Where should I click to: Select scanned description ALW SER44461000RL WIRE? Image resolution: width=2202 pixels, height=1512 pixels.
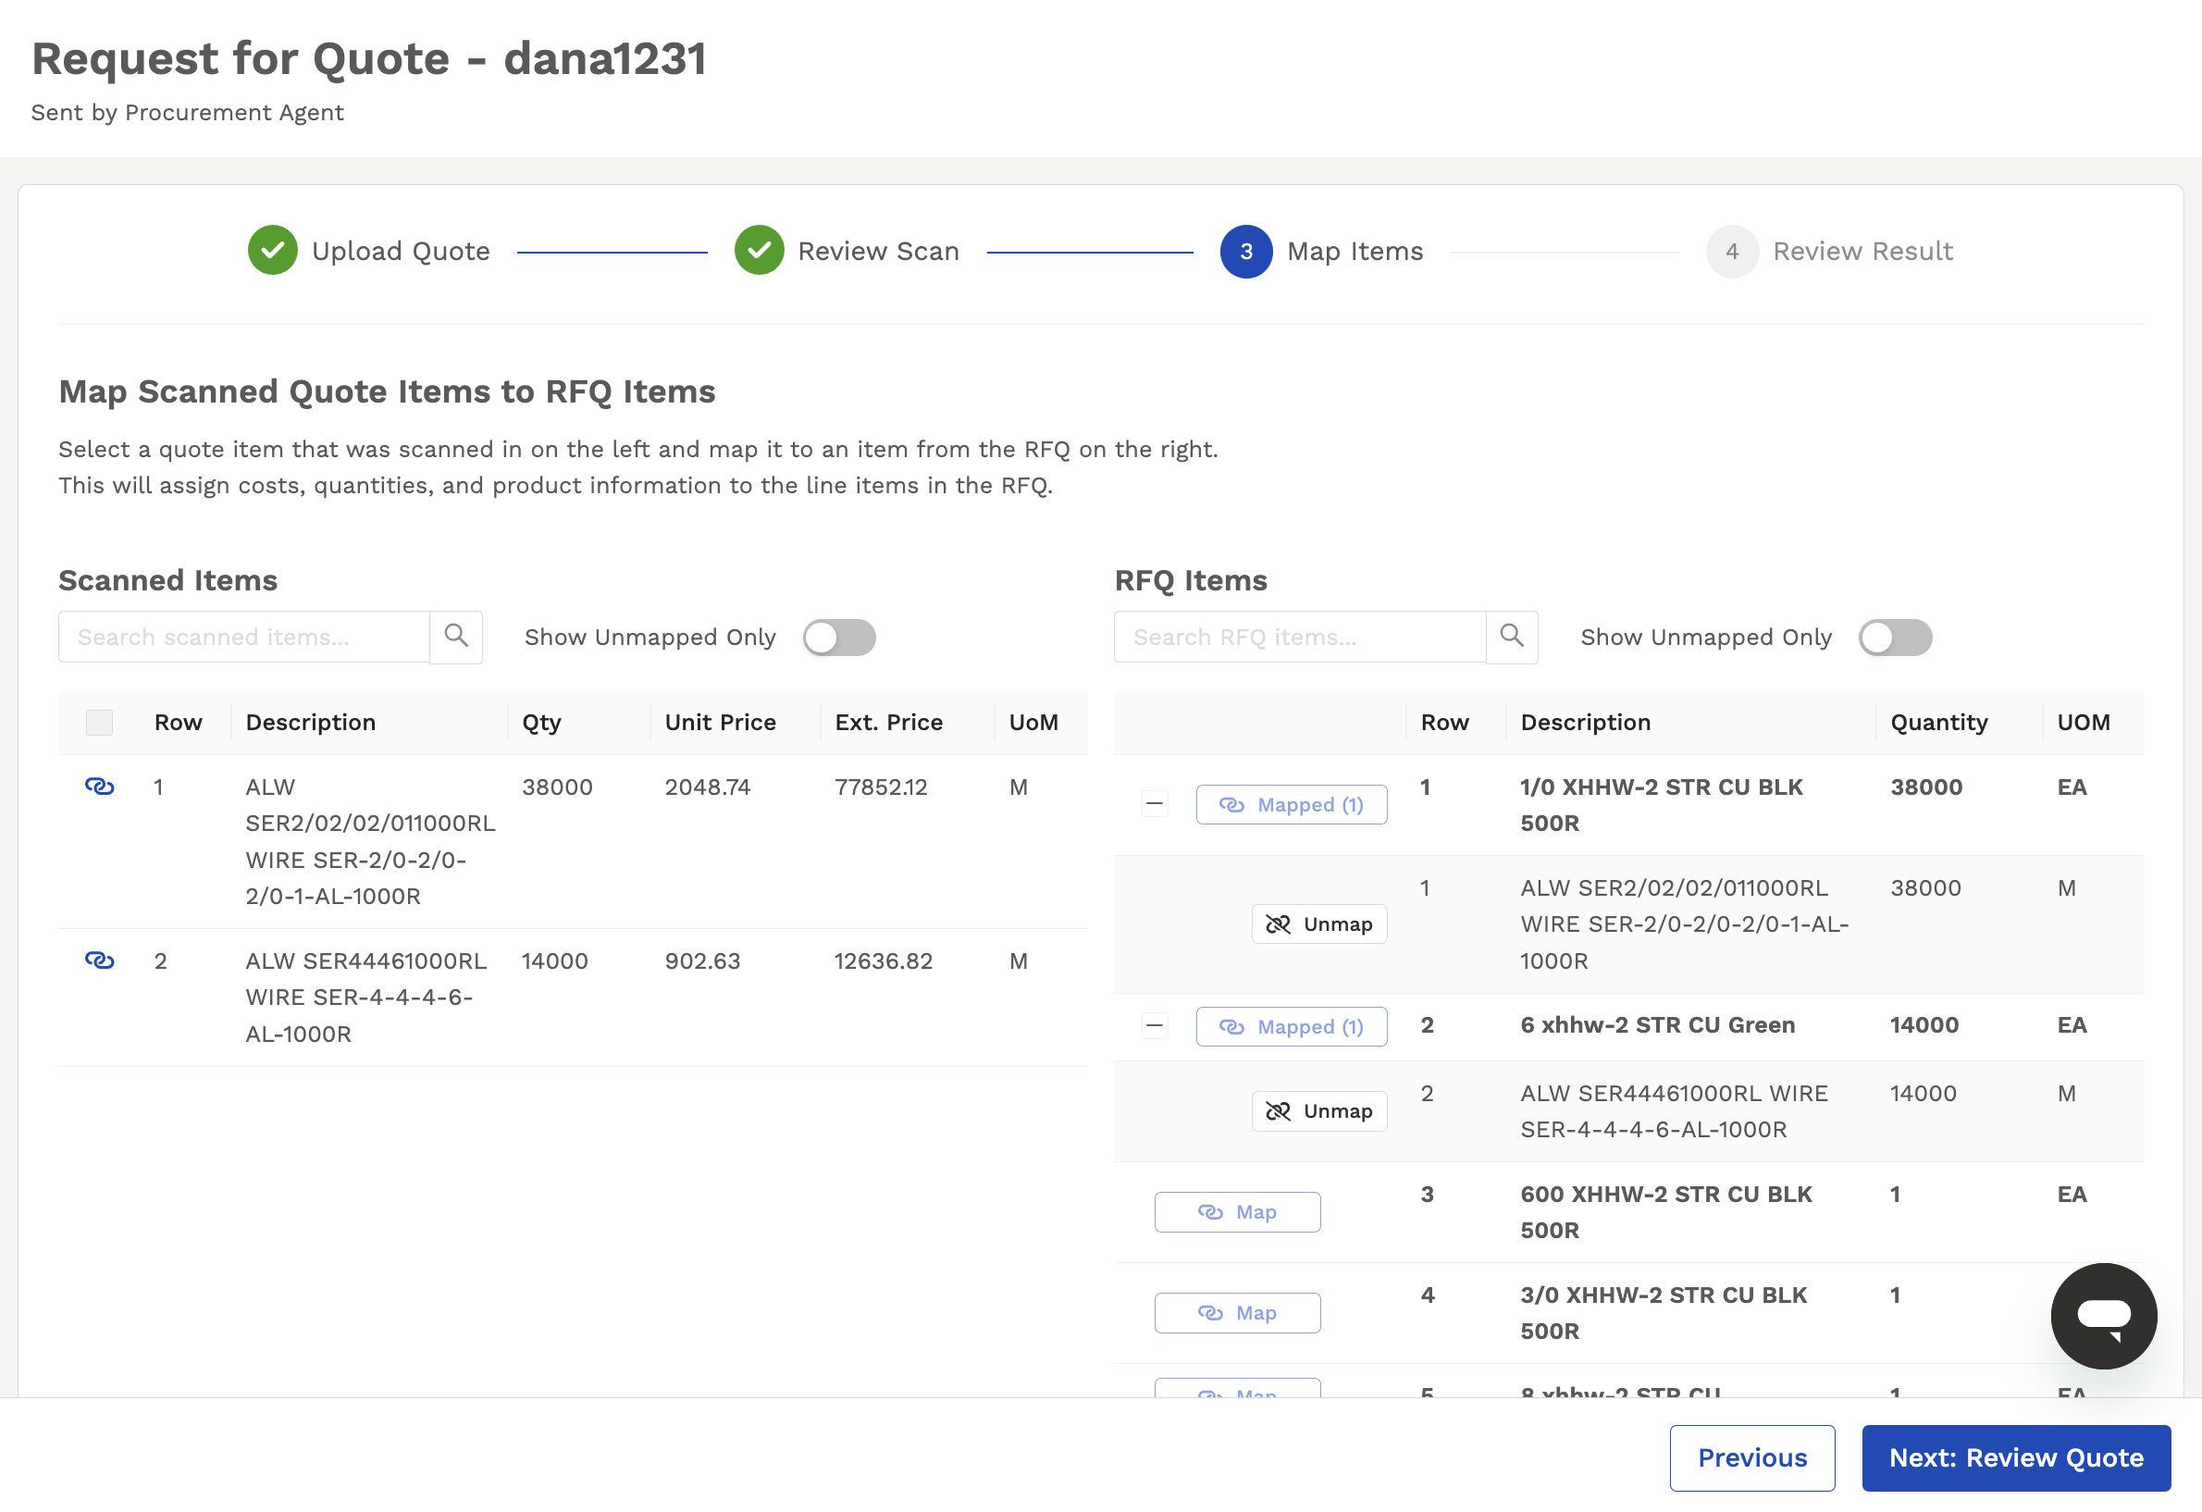[365, 998]
